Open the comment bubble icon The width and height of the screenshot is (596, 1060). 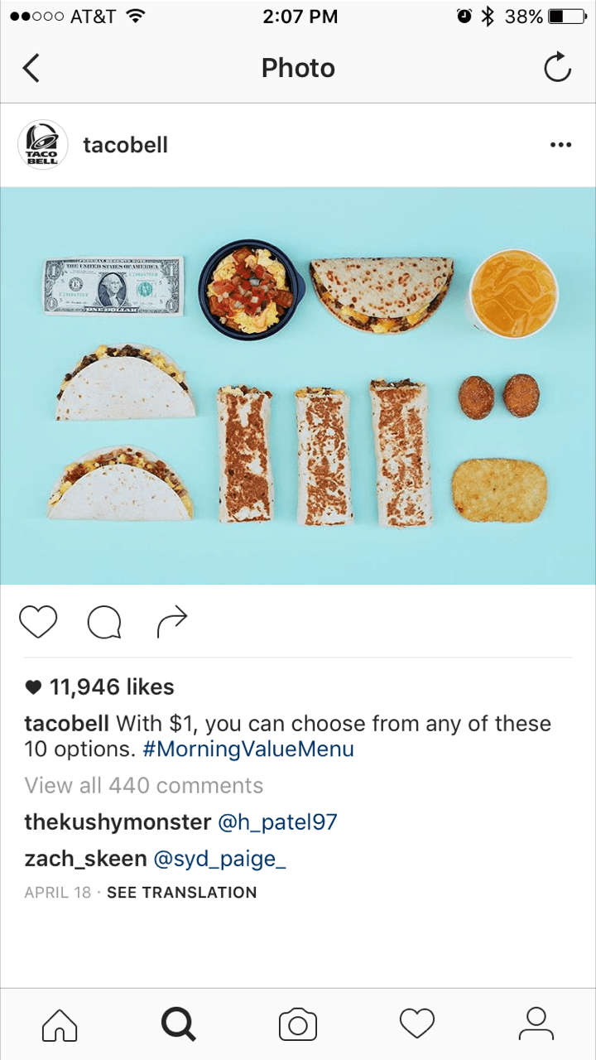coord(104,623)
